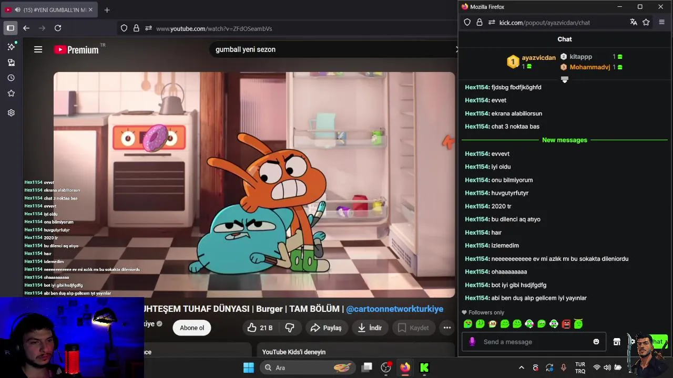Screen dimensions: 673x378
Task: Select the red angry emote
Action: point(566,324)
